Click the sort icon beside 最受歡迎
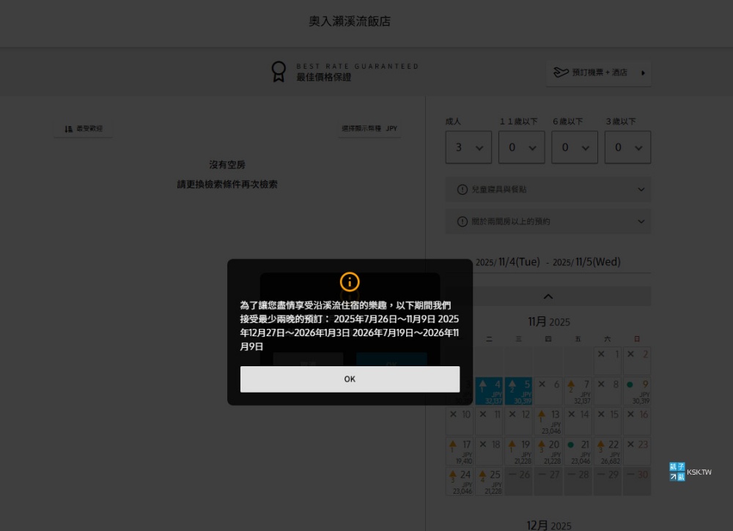 click(x=69, y=129)
